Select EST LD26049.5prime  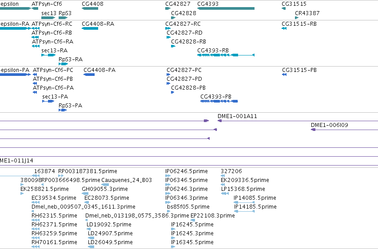[x=111, y=242]
